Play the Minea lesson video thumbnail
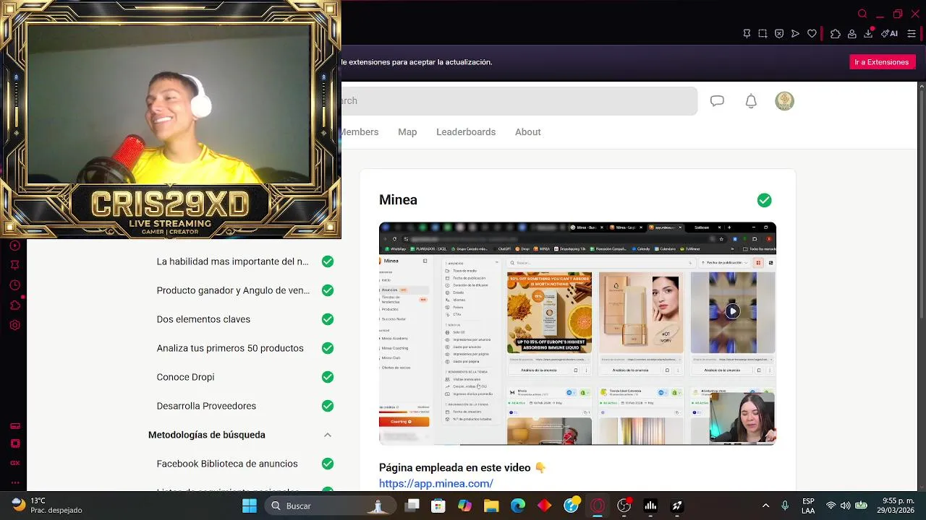This screenshot has height=520, width=926. tap(577, 334)
